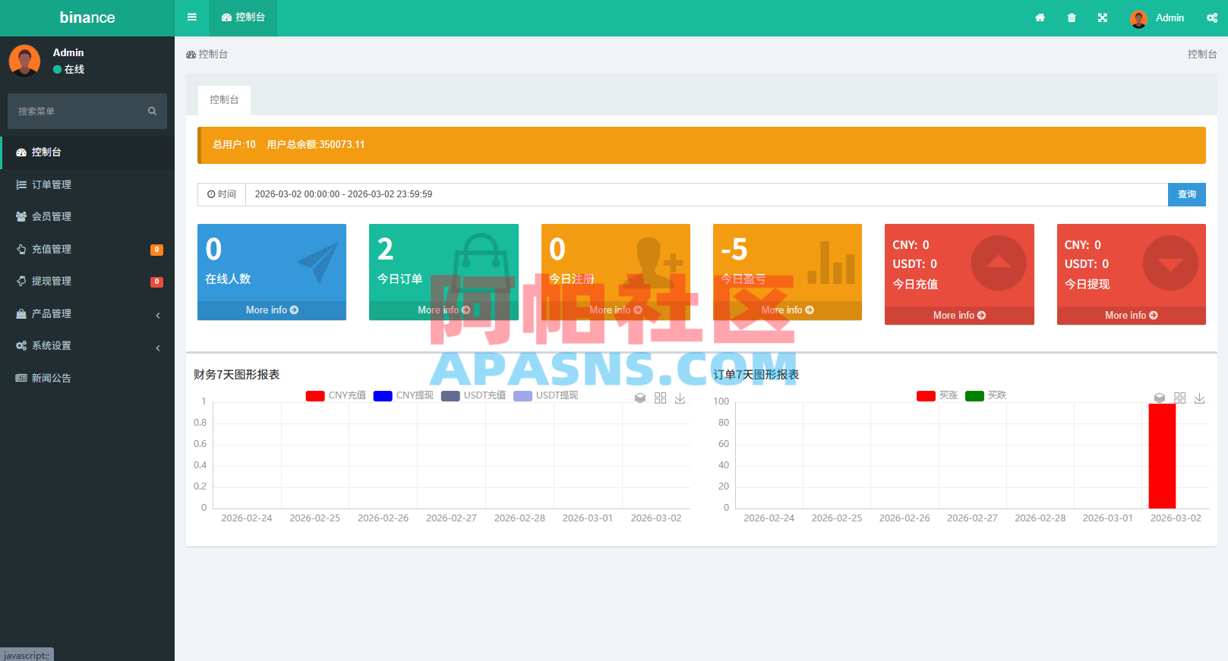The image size is (1228, 661).
Task: Toggle CNY充值 legend series
Action: pyautogui.click(x=336, y=395)
